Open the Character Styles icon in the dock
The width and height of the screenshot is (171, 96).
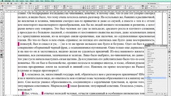click(x=169, y=58)
